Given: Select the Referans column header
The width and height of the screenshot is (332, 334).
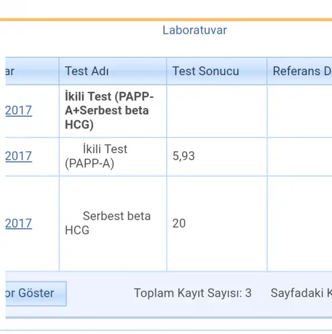Looking at the screenshot, I should (x=300, y=71).
